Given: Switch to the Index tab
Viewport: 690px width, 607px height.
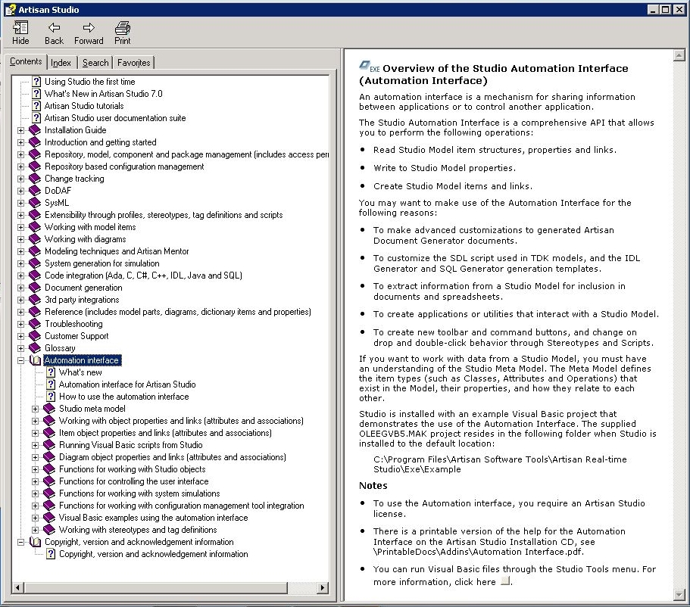Looking at the screenshot, I should [x=61, y=63].
